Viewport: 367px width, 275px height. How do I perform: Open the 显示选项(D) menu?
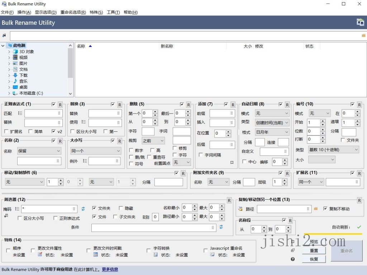(x=46, y=12)
